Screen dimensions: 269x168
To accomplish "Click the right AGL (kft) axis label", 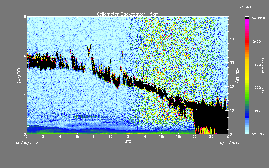I will [237, 75].
